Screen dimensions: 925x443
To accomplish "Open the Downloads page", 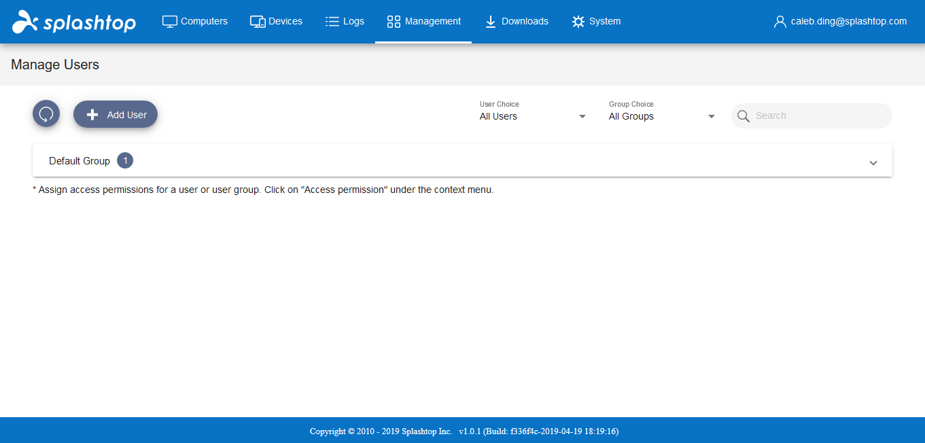I will (x=517, y=21).
